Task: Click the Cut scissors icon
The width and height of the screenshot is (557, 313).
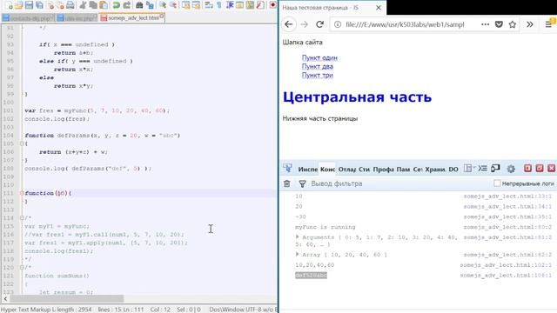Action: pyautogui.click(x=83, y=5)
